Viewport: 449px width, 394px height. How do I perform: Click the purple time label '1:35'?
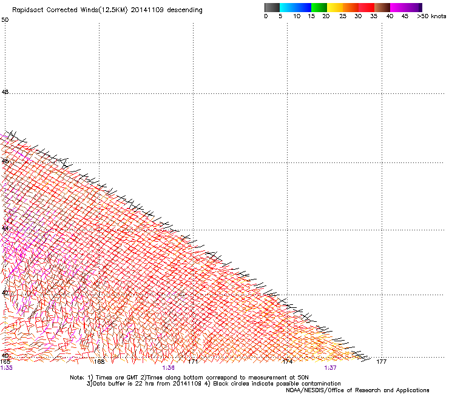click(x=6, y=368)
